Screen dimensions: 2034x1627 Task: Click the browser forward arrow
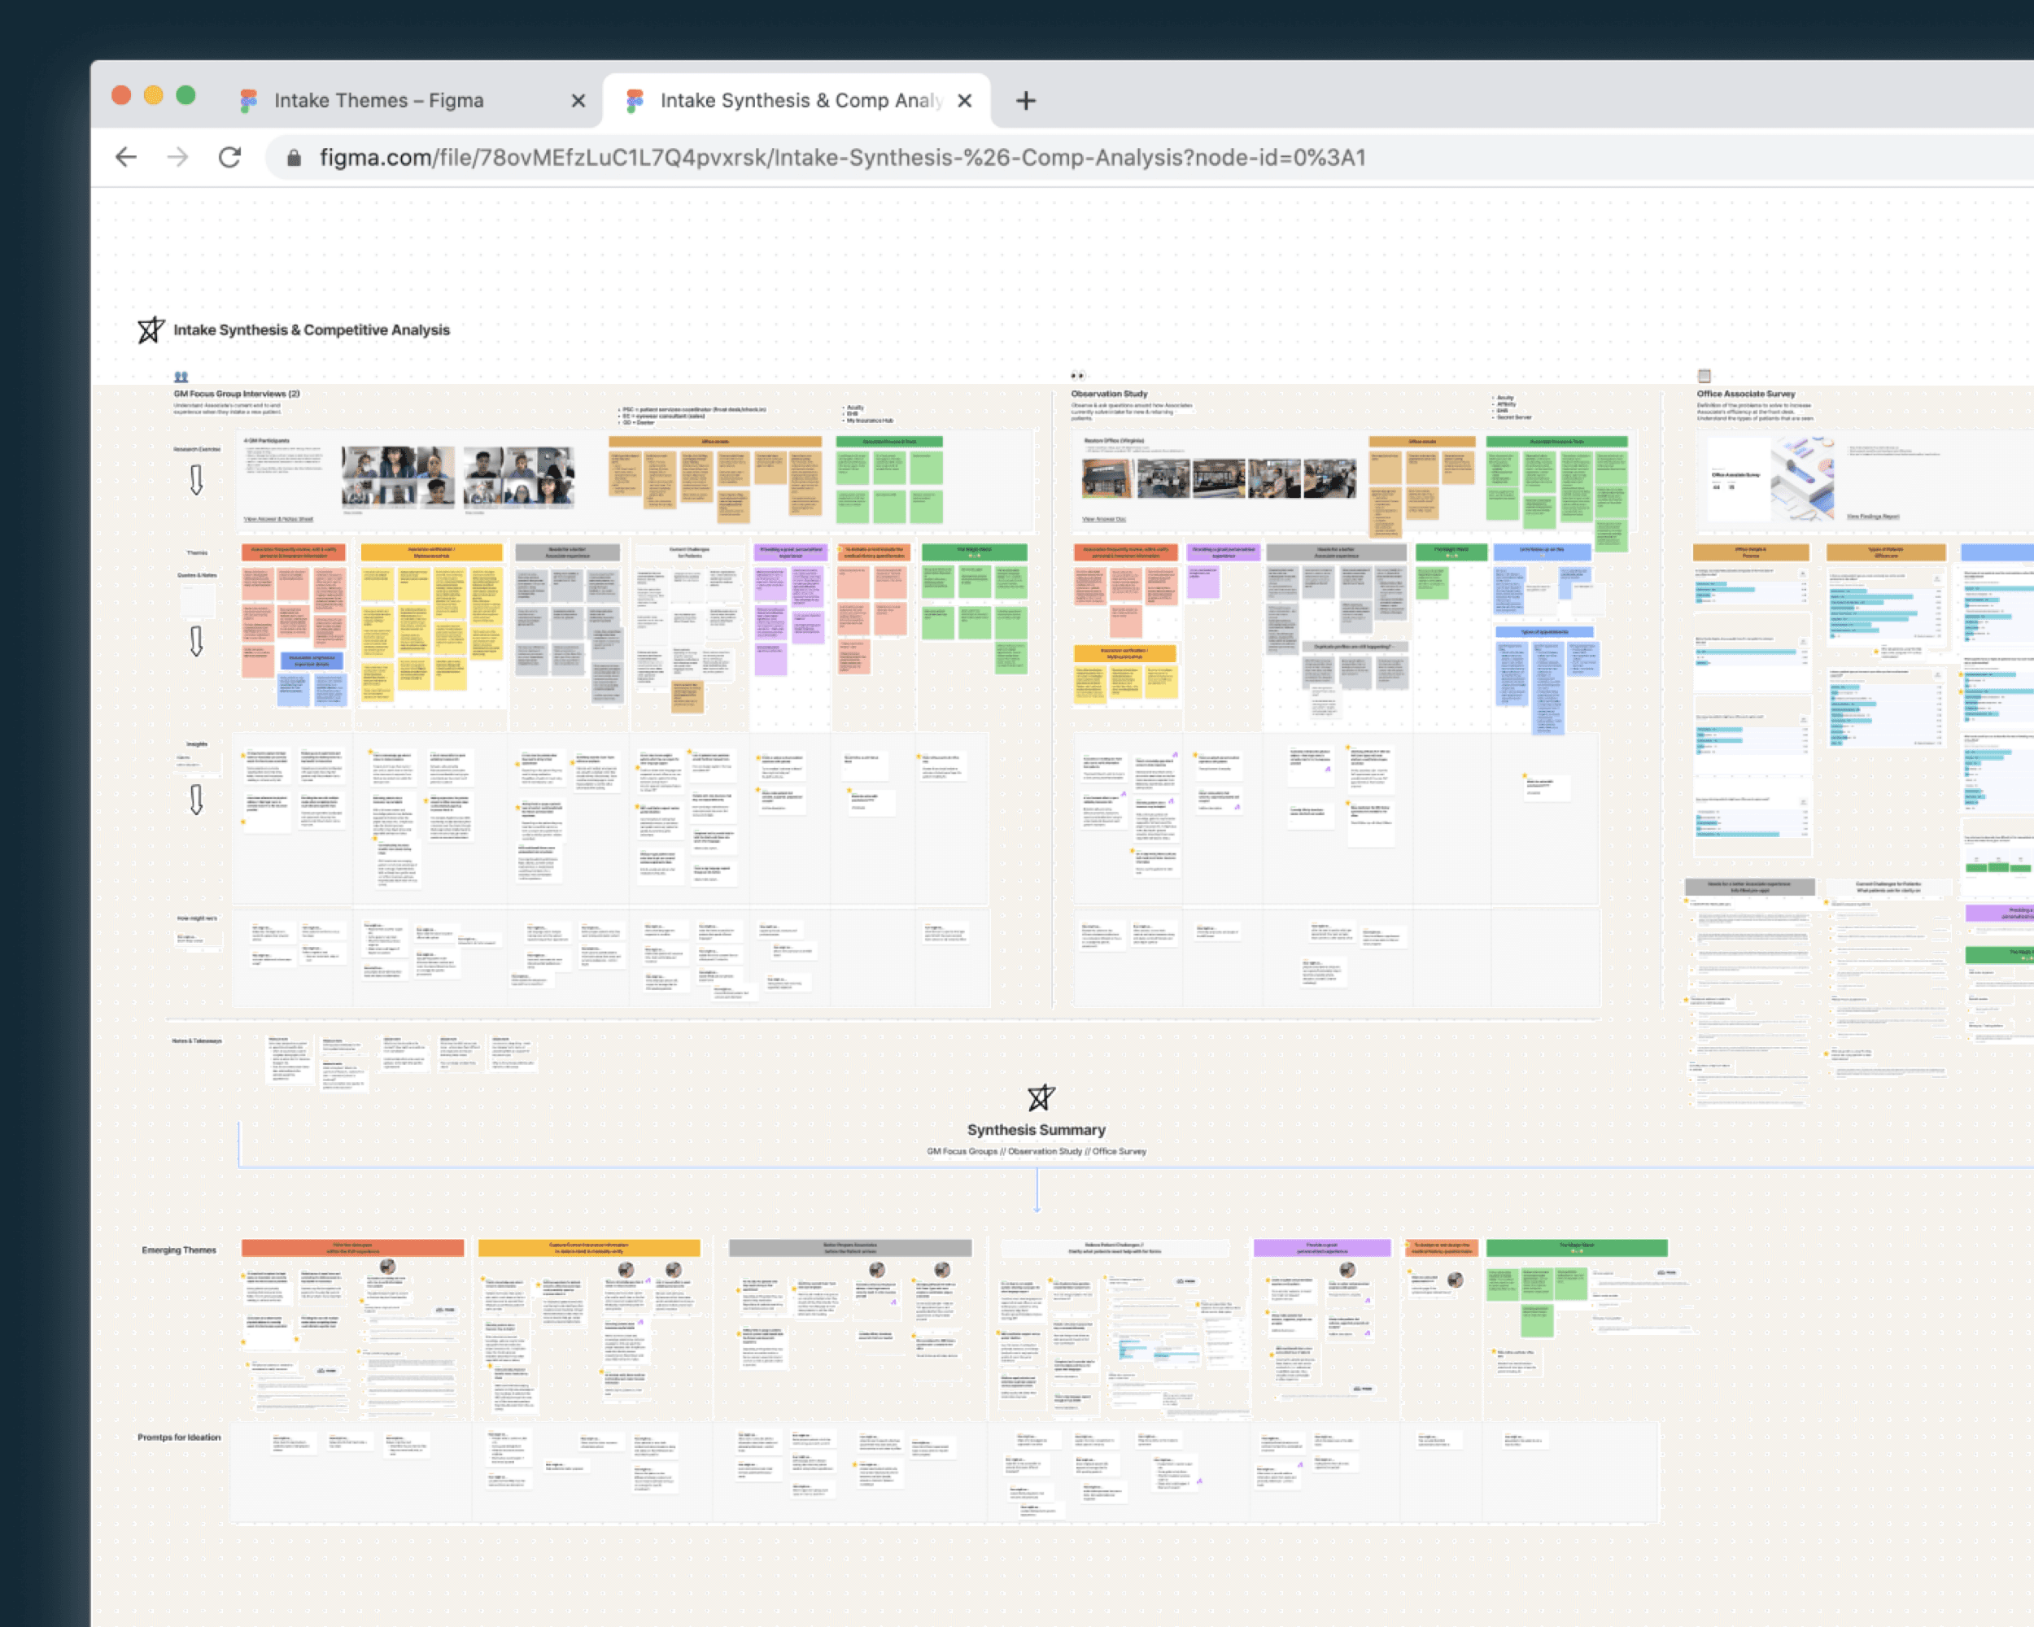coord(177,158)
